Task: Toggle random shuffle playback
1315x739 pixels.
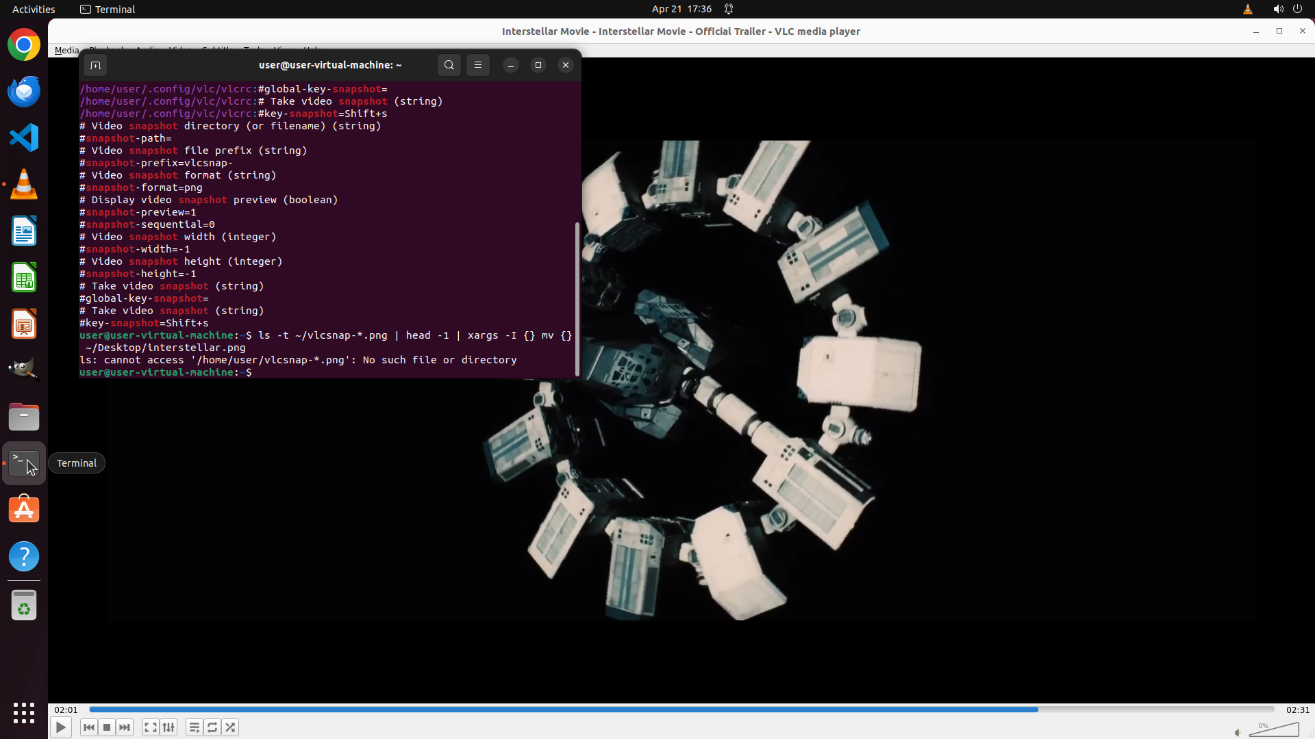Action: (230, 727)
